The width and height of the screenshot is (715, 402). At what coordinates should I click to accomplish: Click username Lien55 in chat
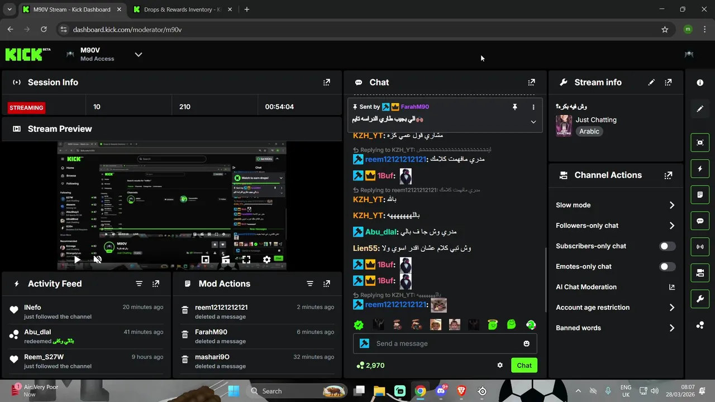pyautogui.click(x=366, y=248)
